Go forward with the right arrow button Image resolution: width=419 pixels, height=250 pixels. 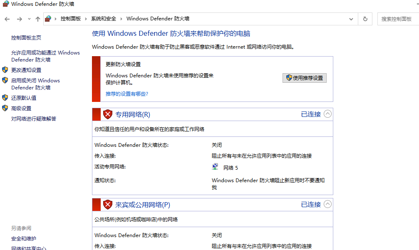[x=19, y=19]
